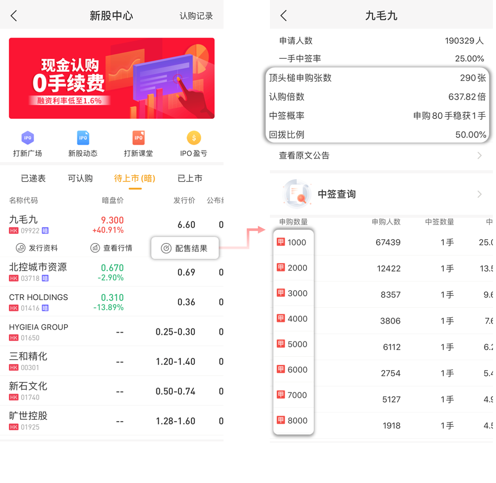
Task: Select the CTR HOLDINGS 01416 row
Action: pyautogui.click(x=112, y=302)
